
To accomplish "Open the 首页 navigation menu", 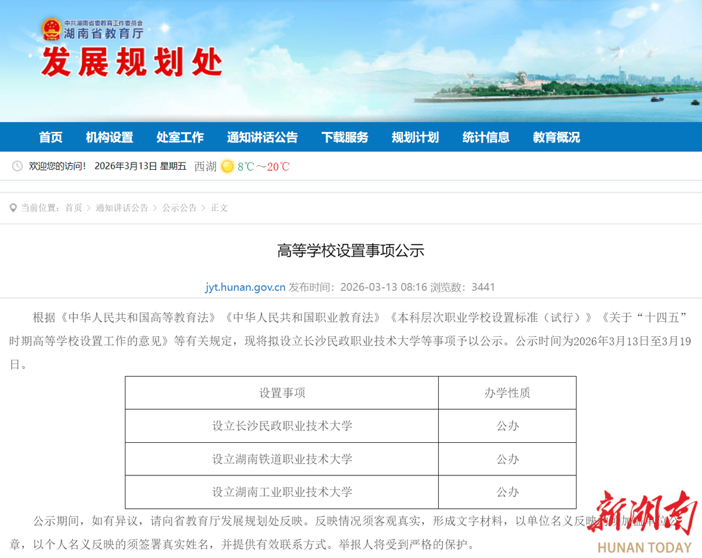I will (x=50, y=137).
